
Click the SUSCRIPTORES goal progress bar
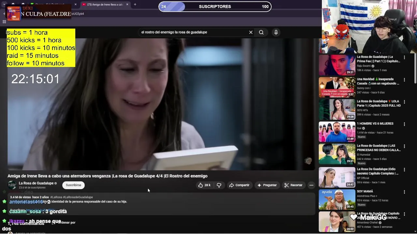(215, 6)
